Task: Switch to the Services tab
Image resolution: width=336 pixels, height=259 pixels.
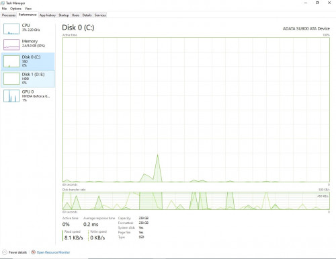Action: pos(100,15)
